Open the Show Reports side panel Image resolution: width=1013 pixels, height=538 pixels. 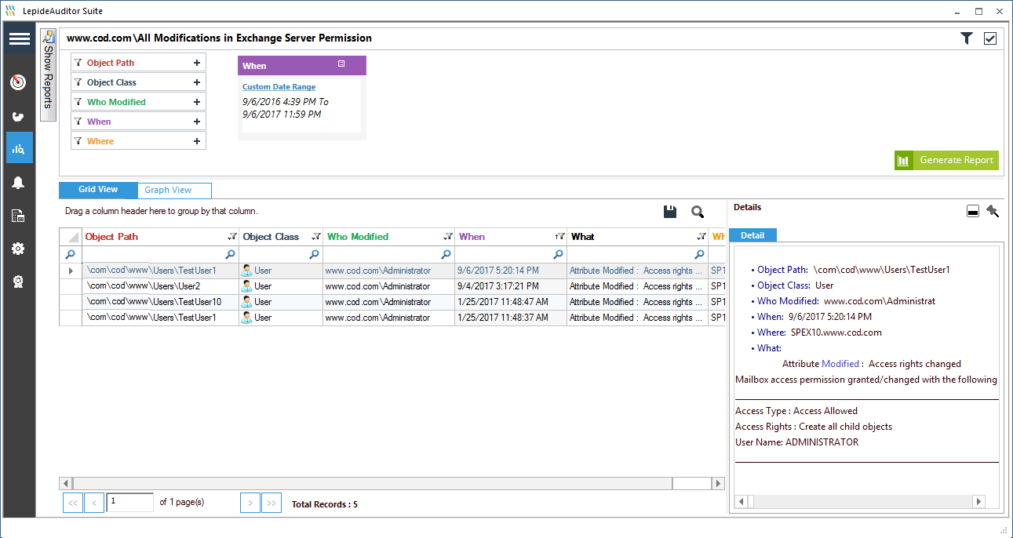pyautogui.click(x=48, y=75)
